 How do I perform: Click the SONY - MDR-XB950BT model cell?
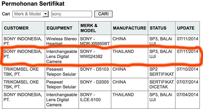[95, 41]
